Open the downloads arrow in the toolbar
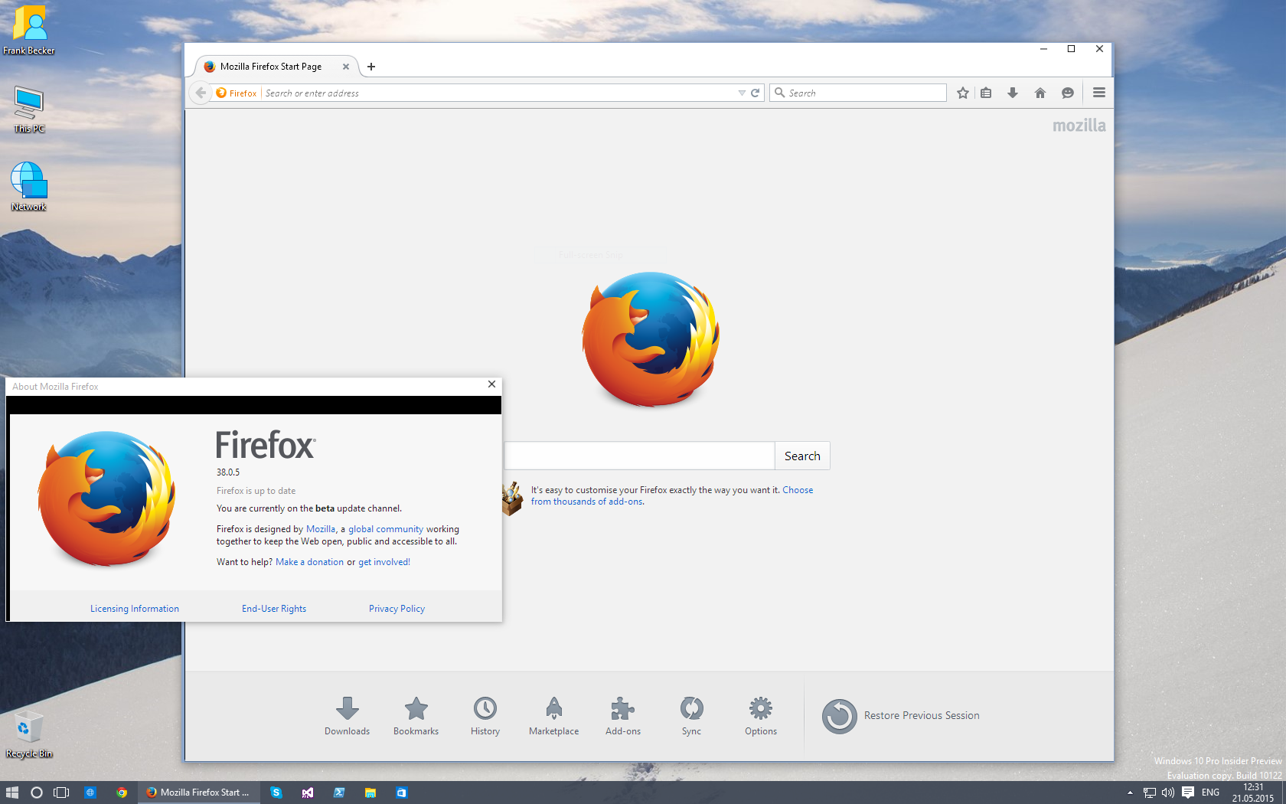This screenshot has height=804, width=1286. (x=1013, y=93)
